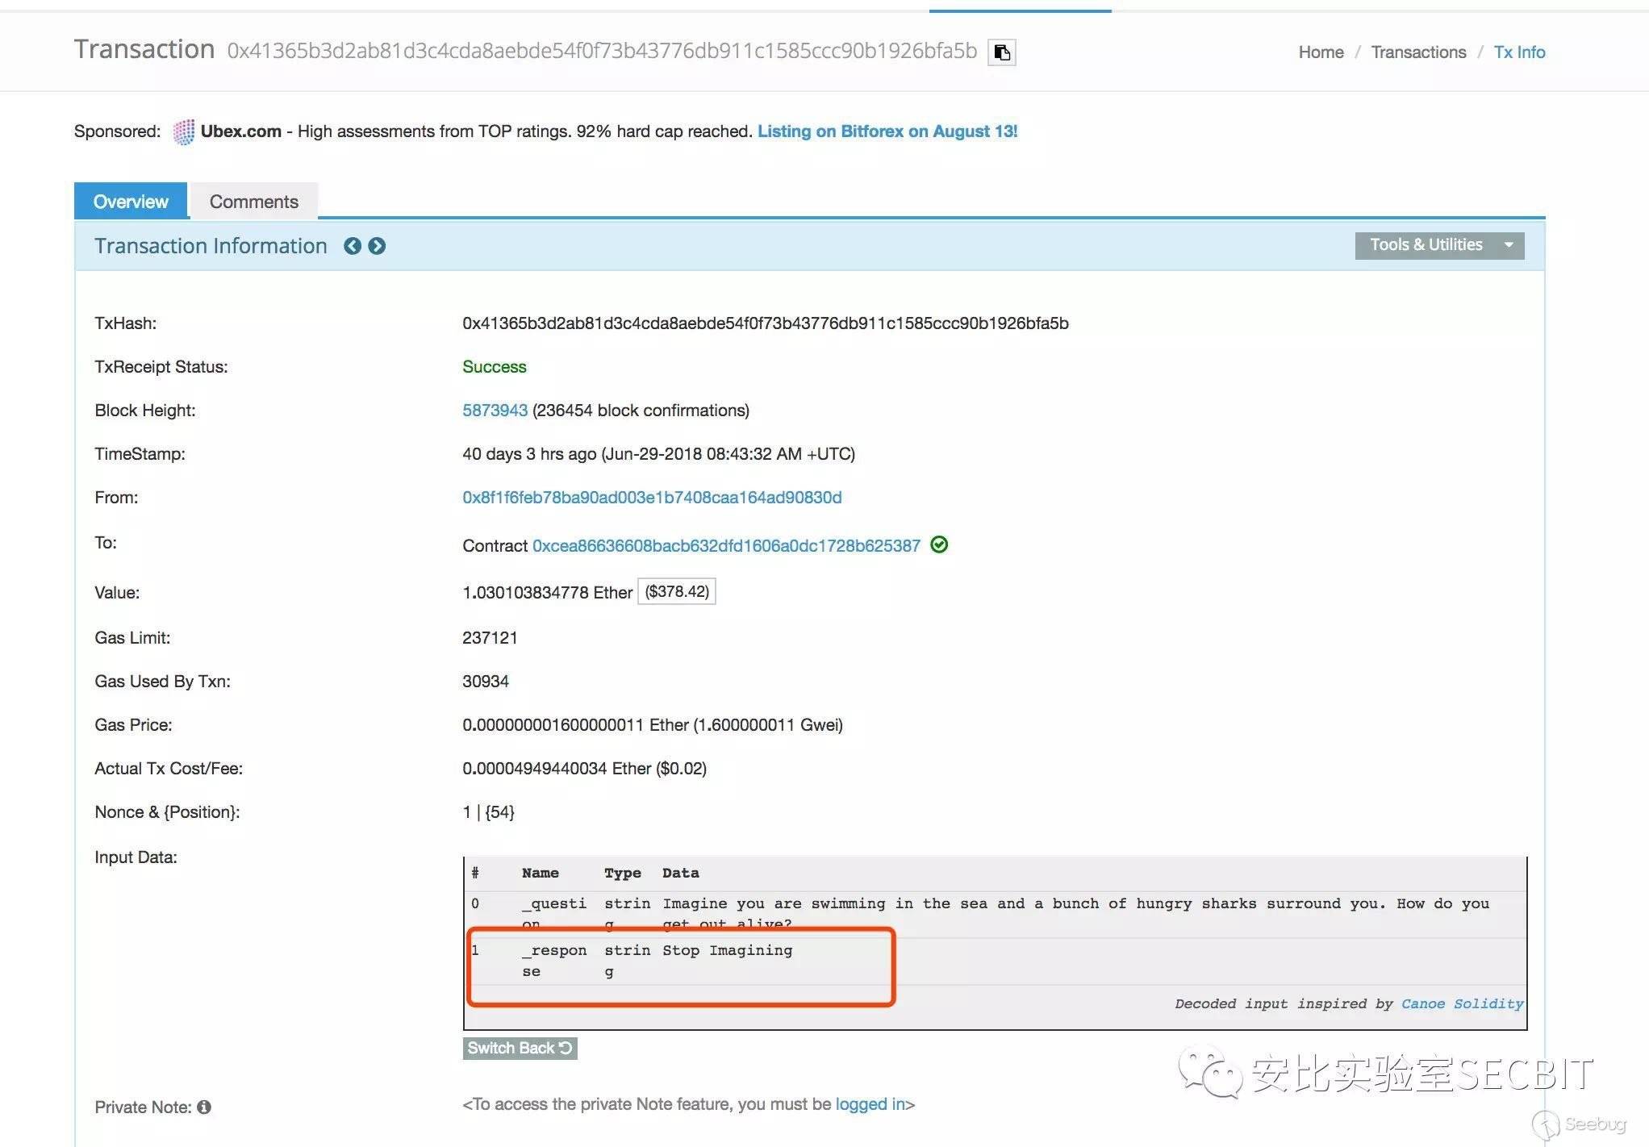Click the $378.42 value badge
The height and width of the screenshot is (1147, 1649).
coord(677,592)
